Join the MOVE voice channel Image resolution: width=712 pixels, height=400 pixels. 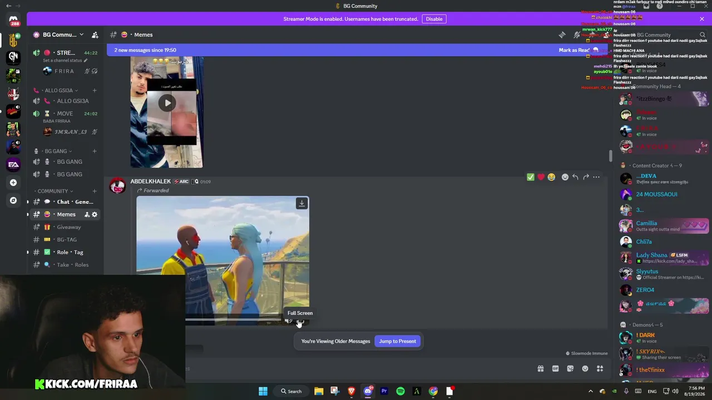coord(65,113)
